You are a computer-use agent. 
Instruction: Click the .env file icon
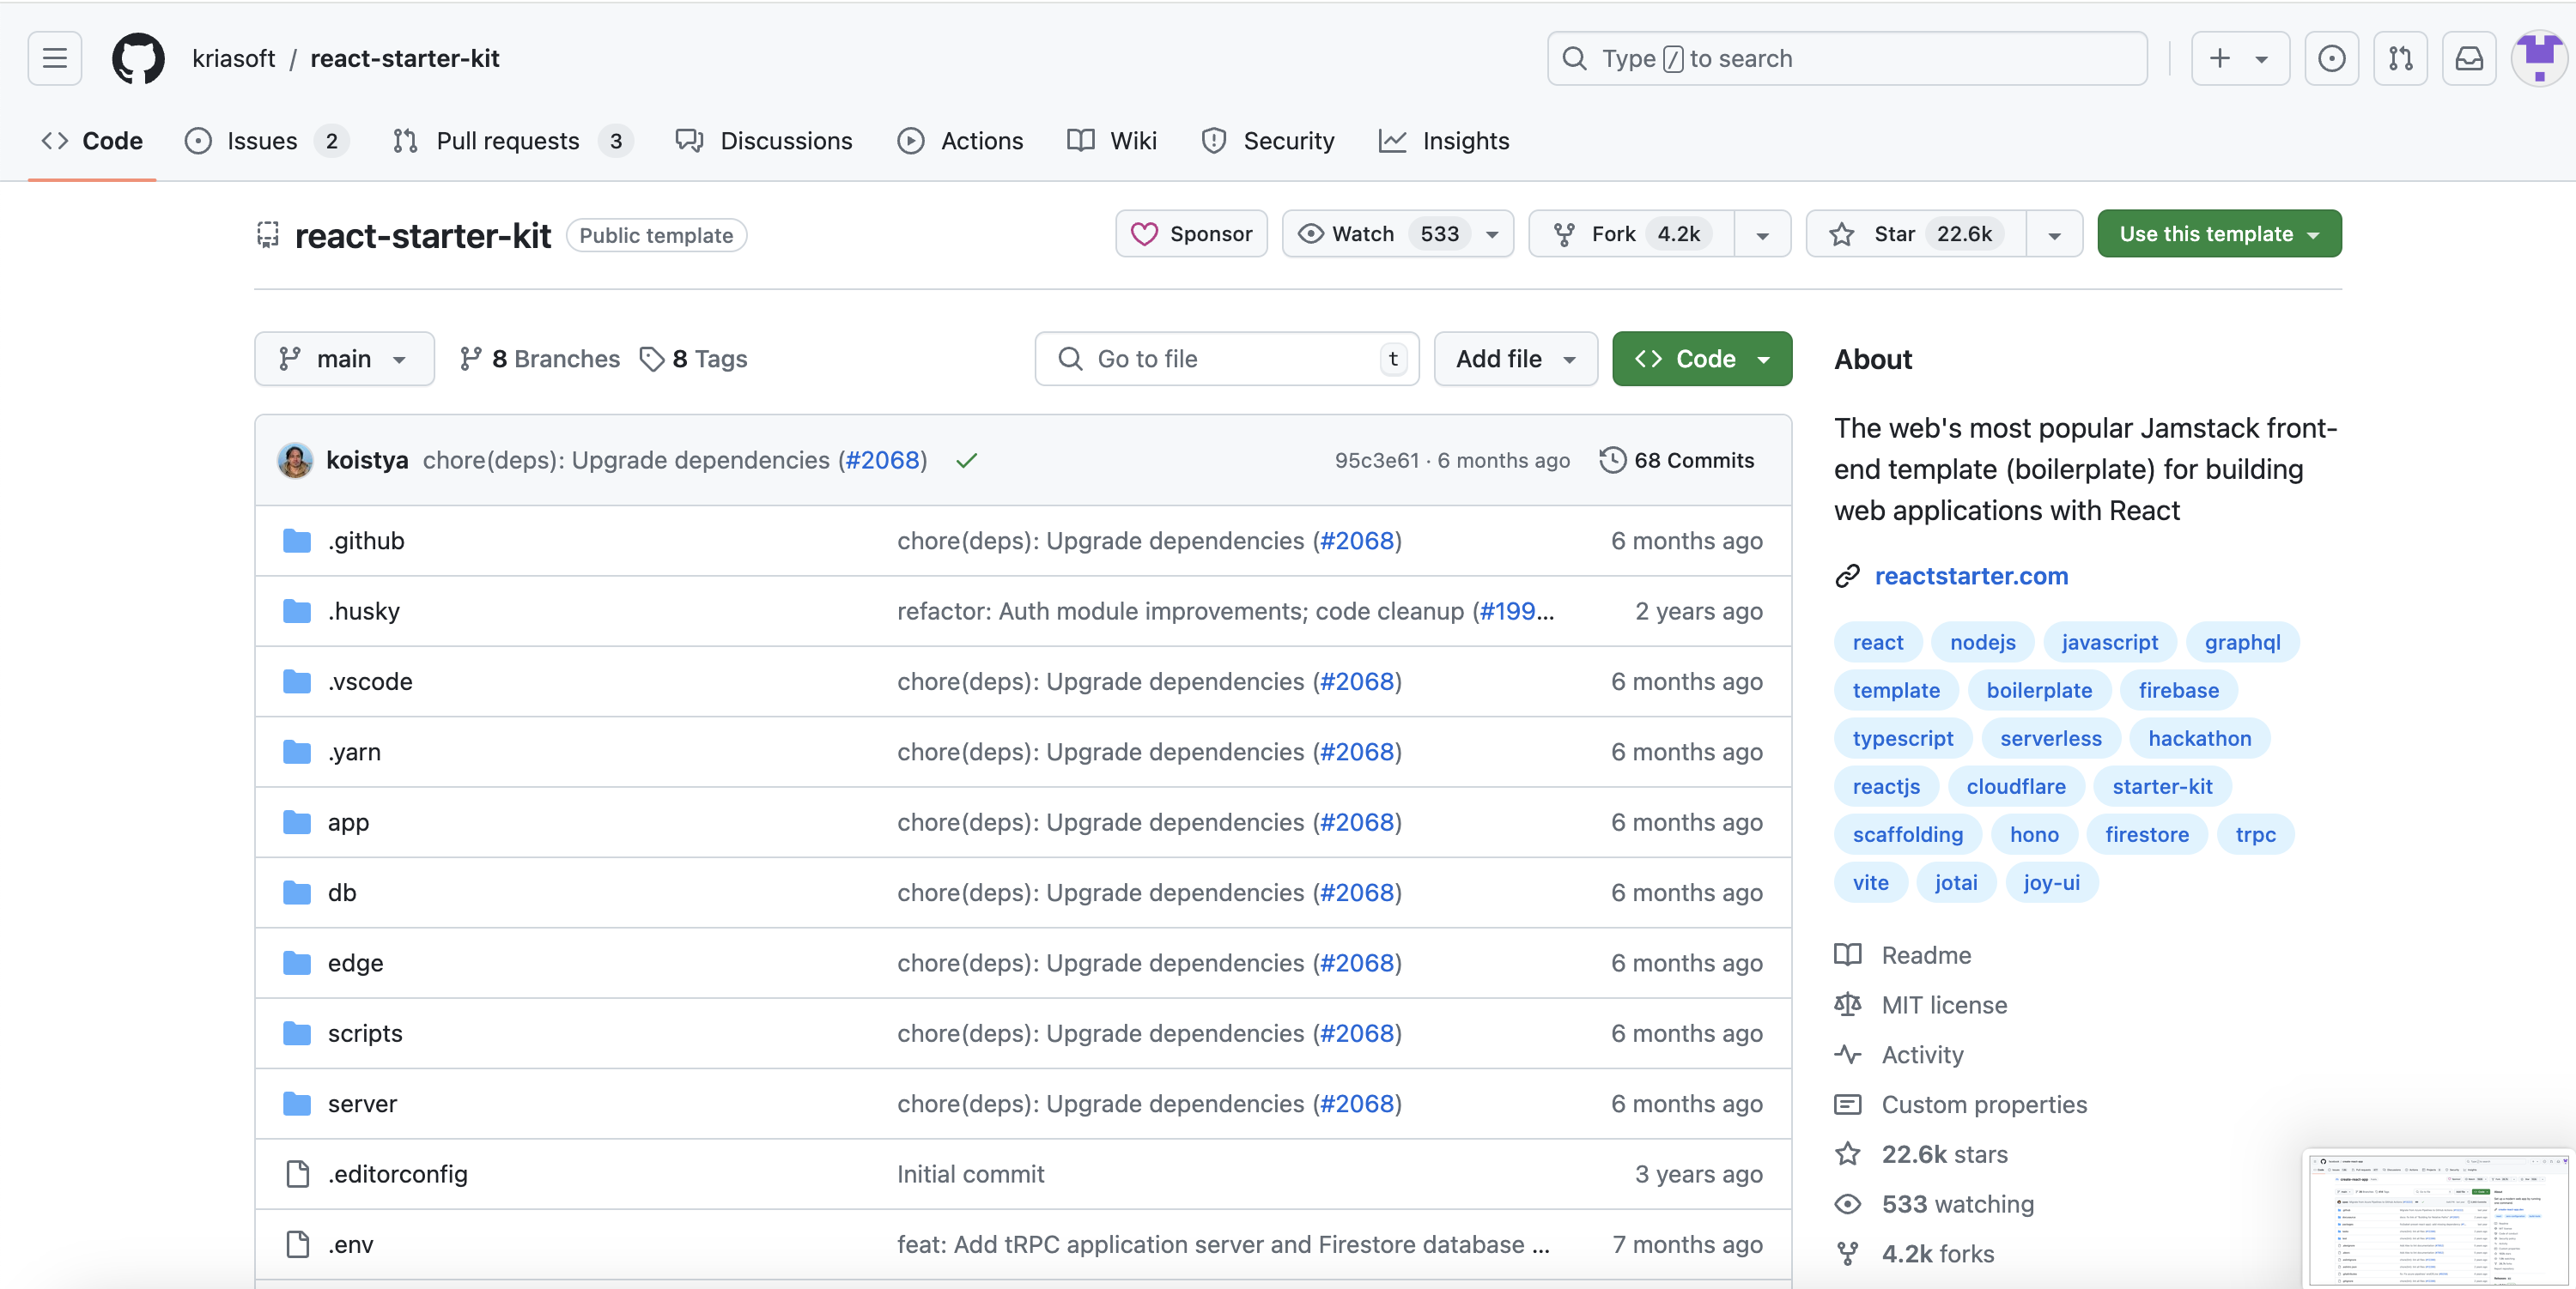click(x=297, y=1244)
